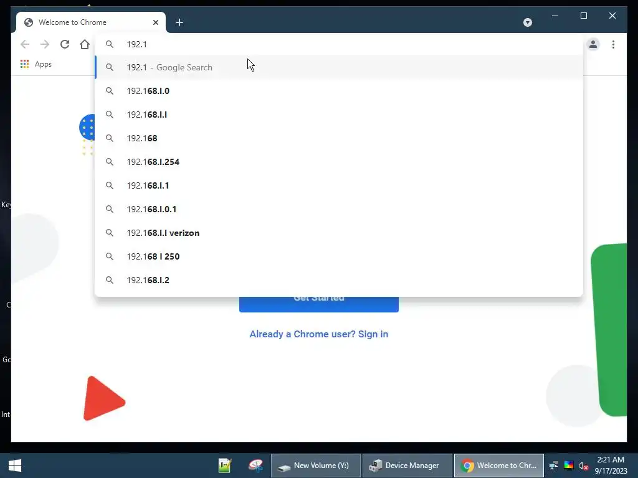Select suggestion 192.168.l.0
The width and height of the screenshot is (638, 478).
[338, 91]
